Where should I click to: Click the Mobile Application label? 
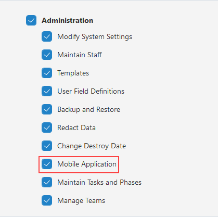coord(87,164)
